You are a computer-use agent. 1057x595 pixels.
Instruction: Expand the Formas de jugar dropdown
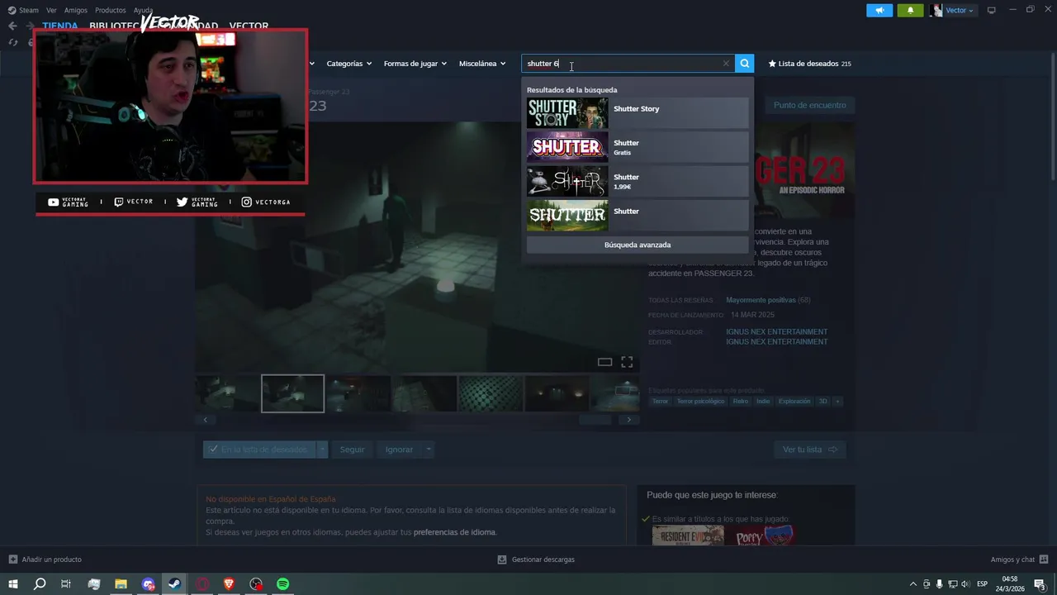point(415,64)
